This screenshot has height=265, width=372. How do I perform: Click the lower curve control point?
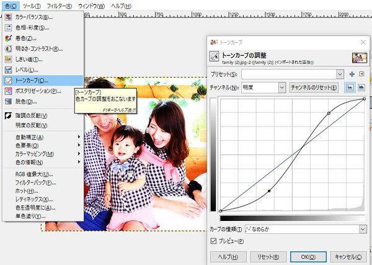tap(268, 191)
